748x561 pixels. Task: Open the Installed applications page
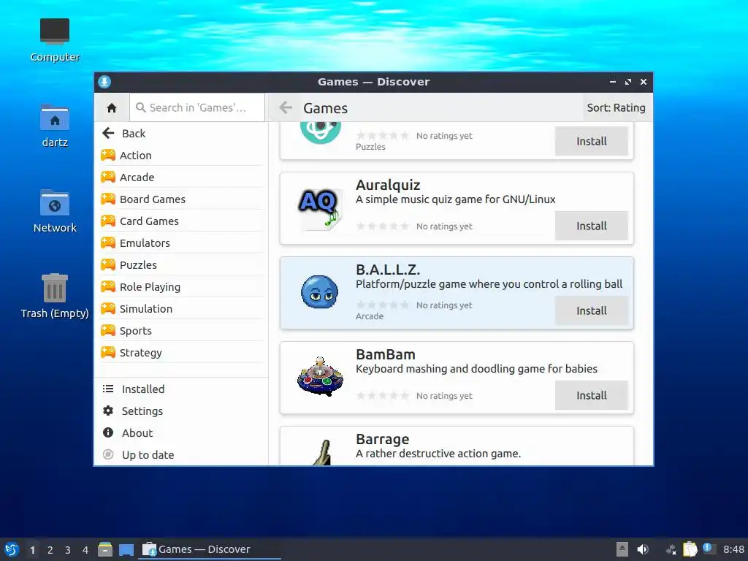[x=181, y=389]
